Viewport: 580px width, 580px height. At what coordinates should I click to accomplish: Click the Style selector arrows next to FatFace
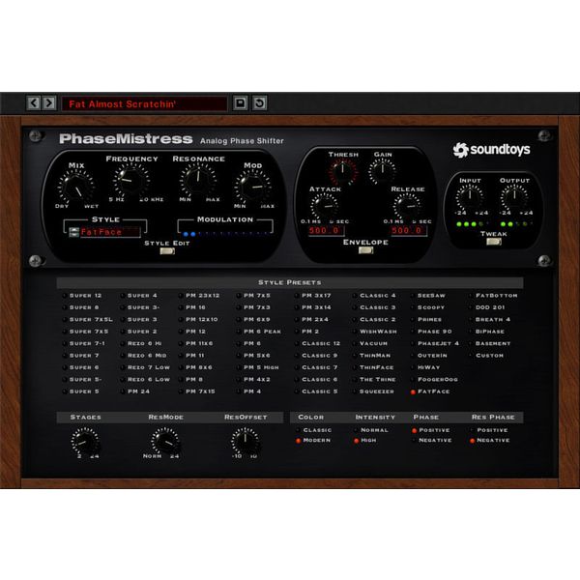click(x=74, y=232)
